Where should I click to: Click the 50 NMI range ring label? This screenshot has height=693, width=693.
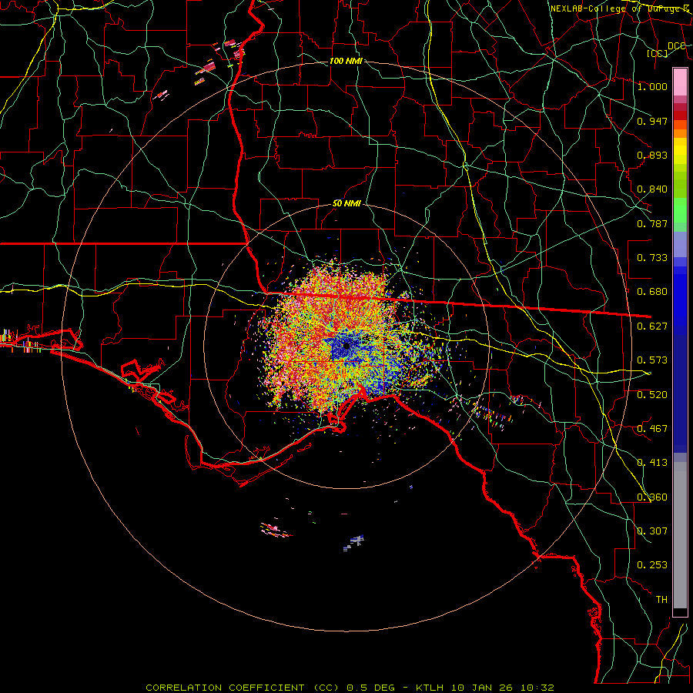pyautogui.click(x=346, y=203)
